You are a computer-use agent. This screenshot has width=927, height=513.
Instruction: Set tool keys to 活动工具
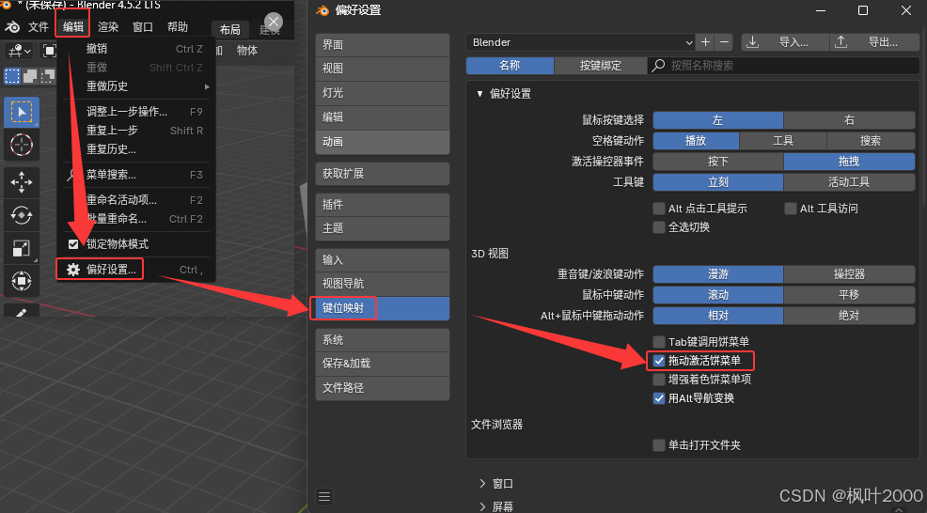click(849, 182)
